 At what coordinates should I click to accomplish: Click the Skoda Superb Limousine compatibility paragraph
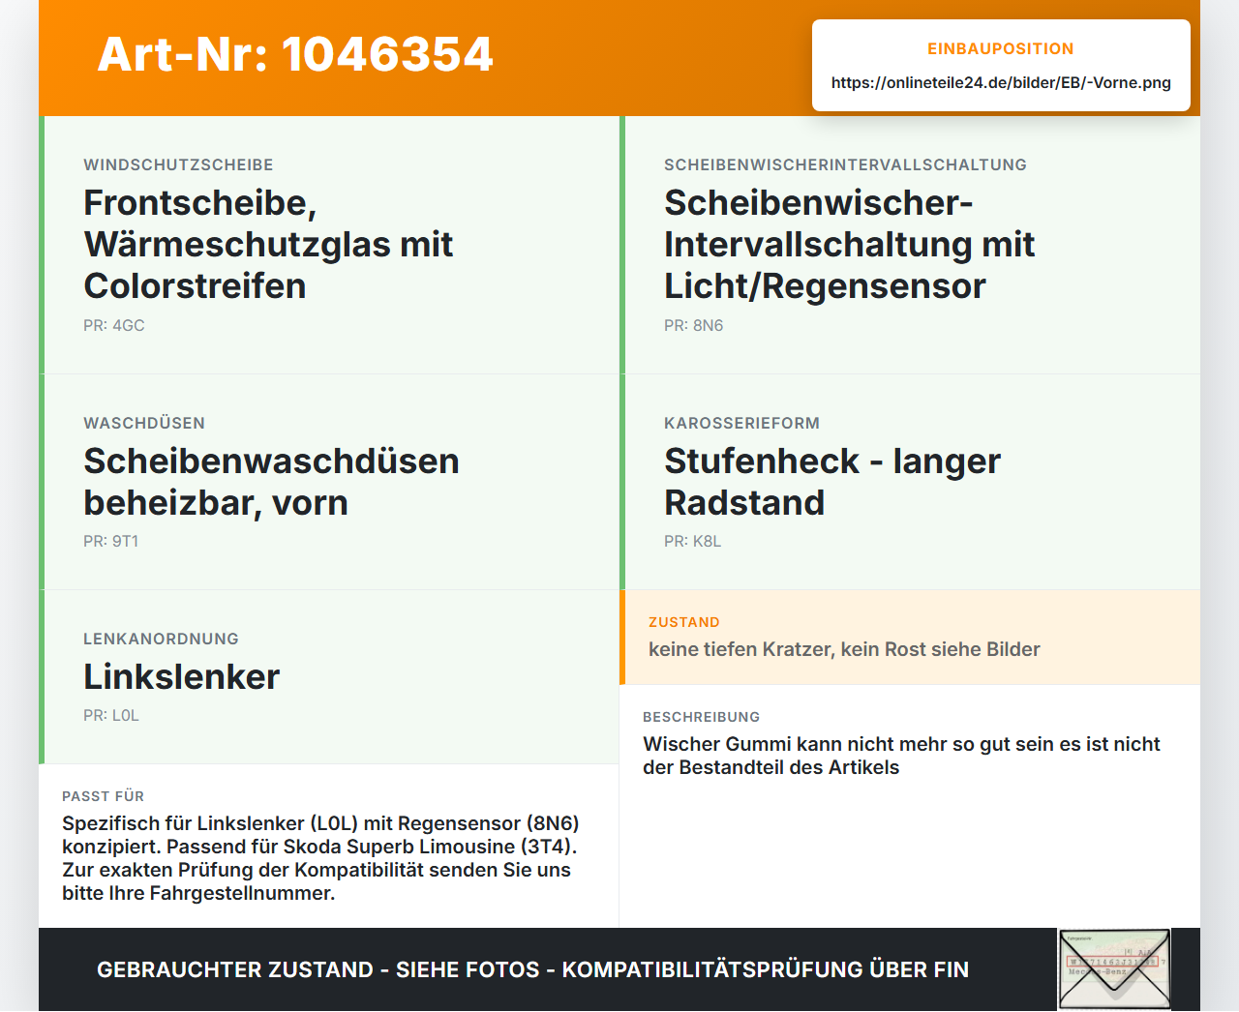[320, 859]
